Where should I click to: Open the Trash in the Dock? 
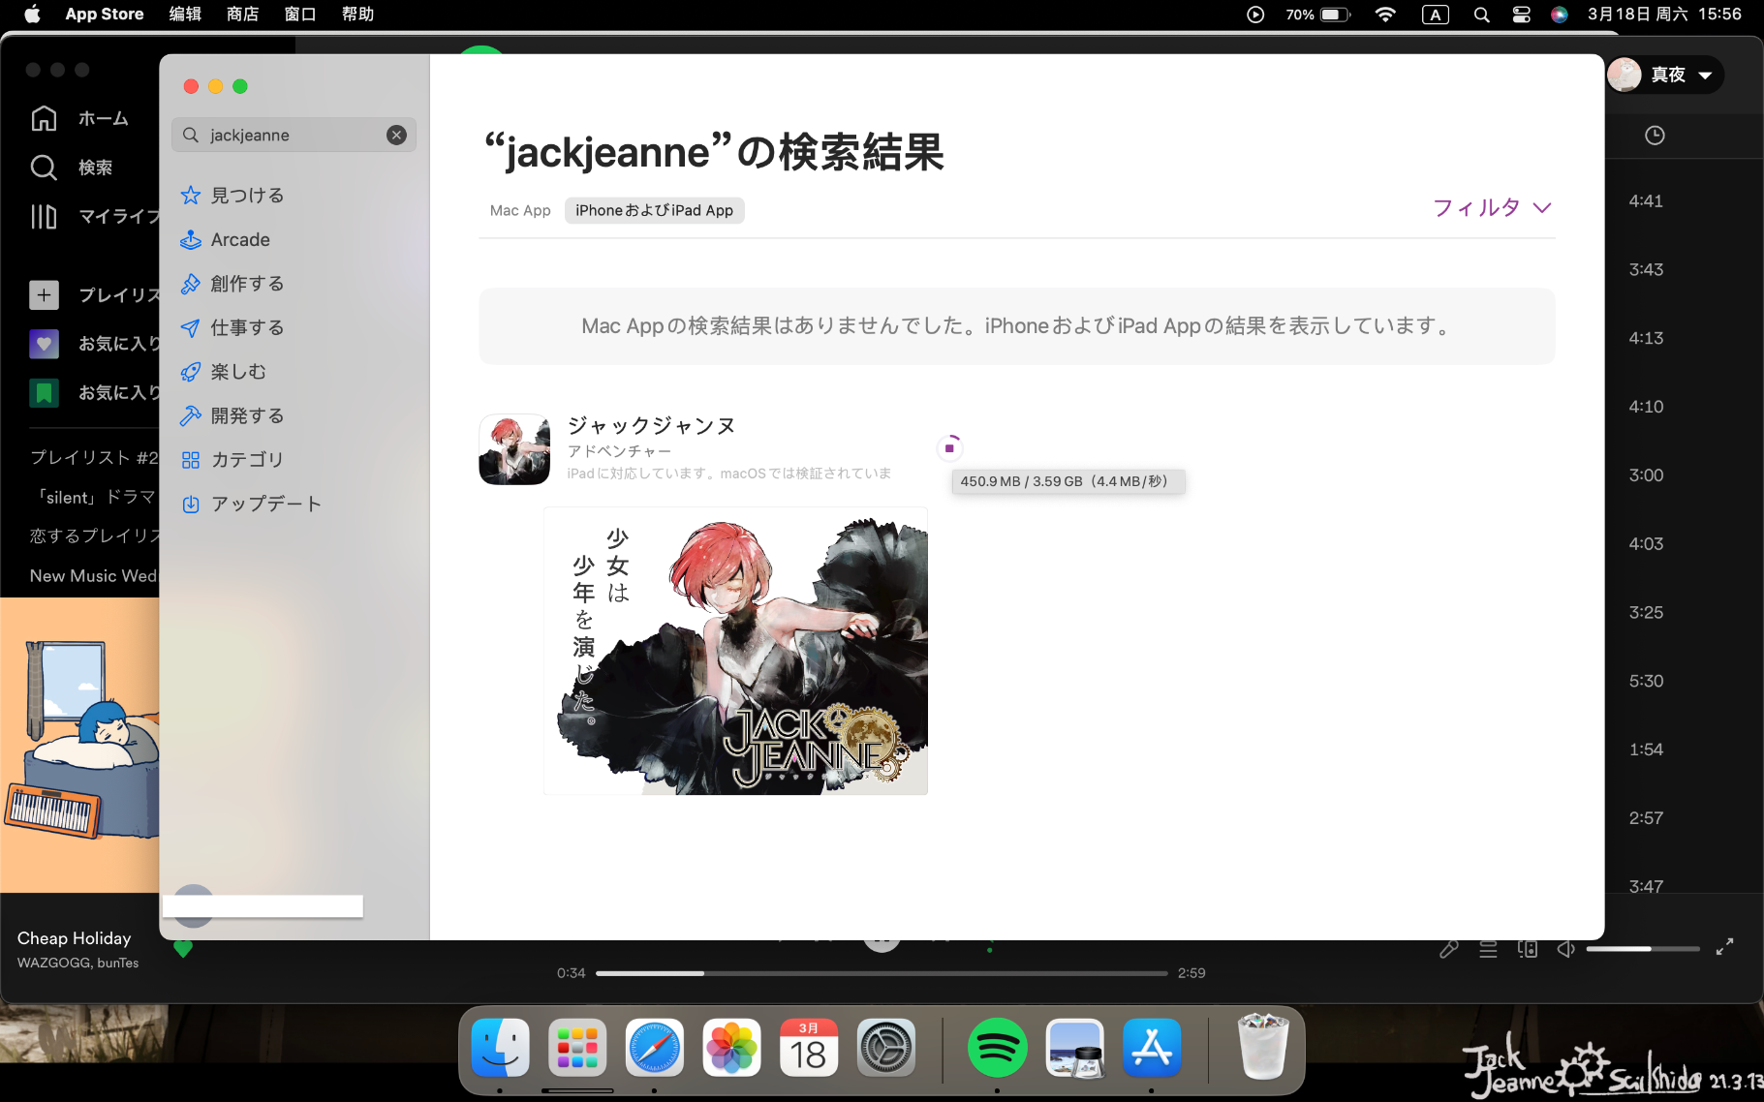pos(1263,1046)
